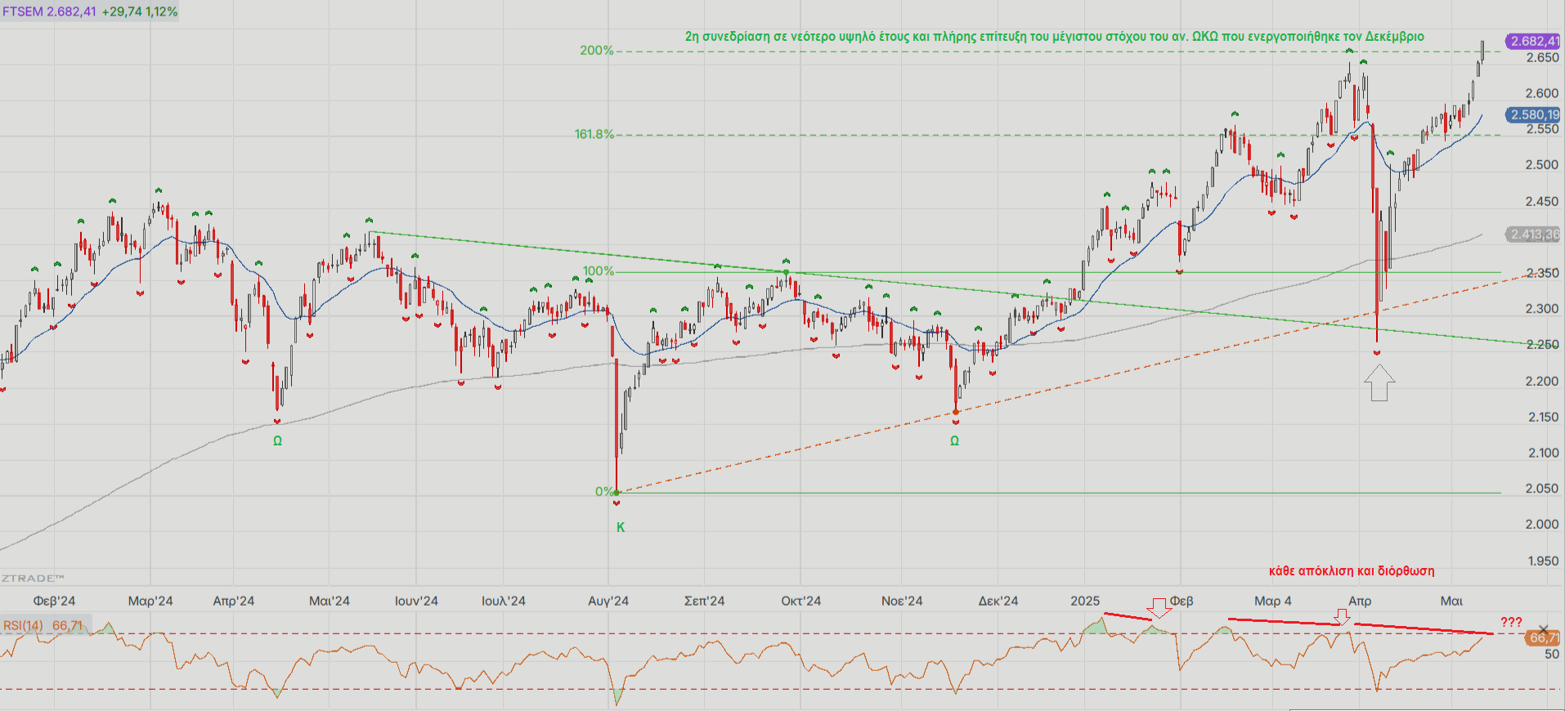Click the 2.100 price axis value

pos(1542,452)
